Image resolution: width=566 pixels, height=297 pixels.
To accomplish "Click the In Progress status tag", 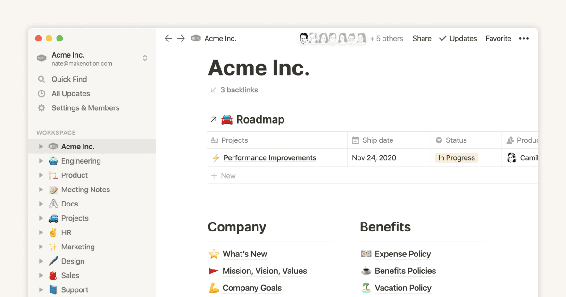I will pyautogui.click(x=456, y=158).
